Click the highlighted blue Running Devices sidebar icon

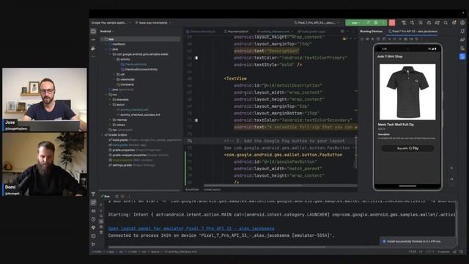(462, 56)
